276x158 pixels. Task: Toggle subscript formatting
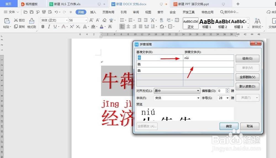pos(78,27)
